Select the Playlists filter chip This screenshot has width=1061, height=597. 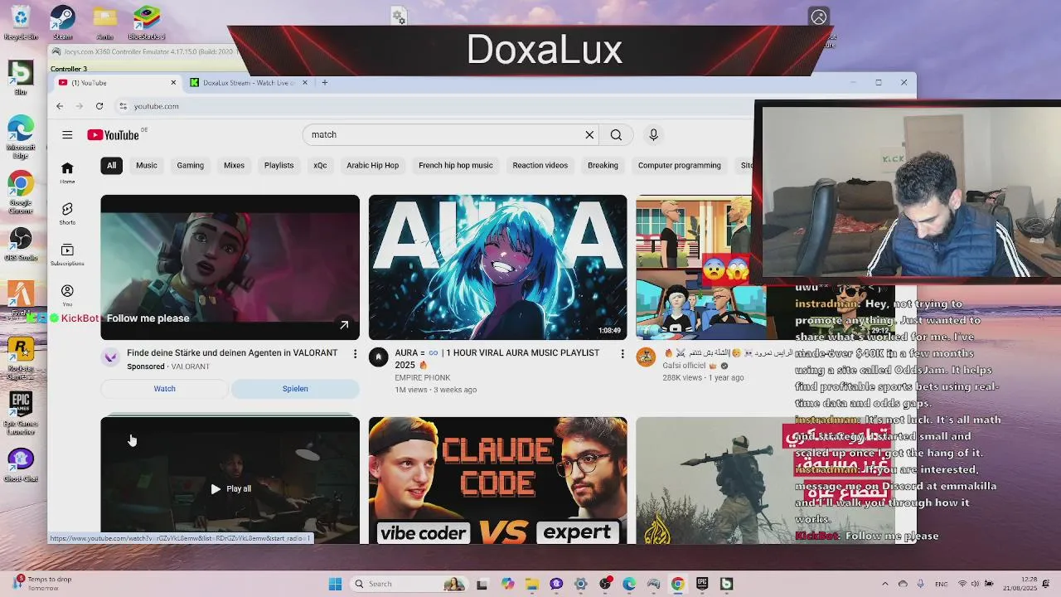[x=279, y=165]
